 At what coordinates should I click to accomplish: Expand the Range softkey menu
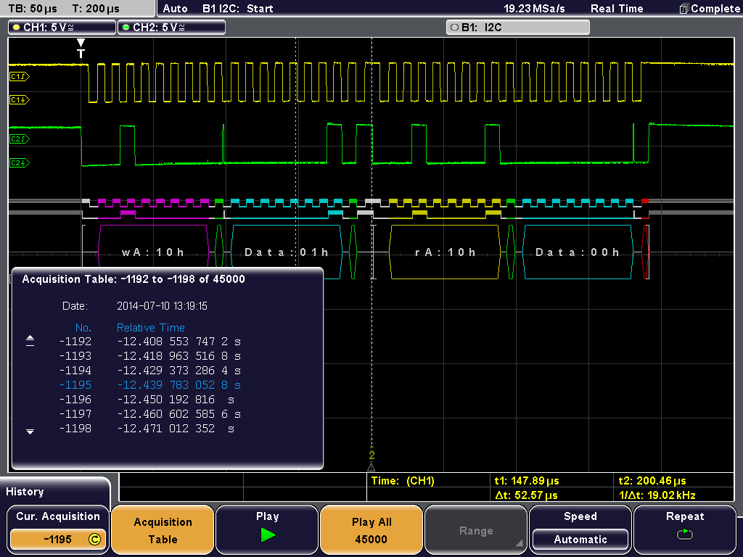(x=476, y=531)
